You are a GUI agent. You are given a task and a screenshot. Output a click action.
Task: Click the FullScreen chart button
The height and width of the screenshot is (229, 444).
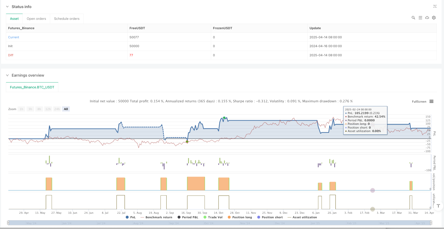point(419,102)
